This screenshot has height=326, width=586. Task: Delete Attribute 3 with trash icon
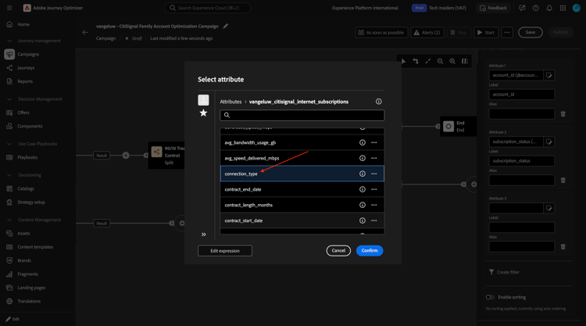tap(563, 247)
